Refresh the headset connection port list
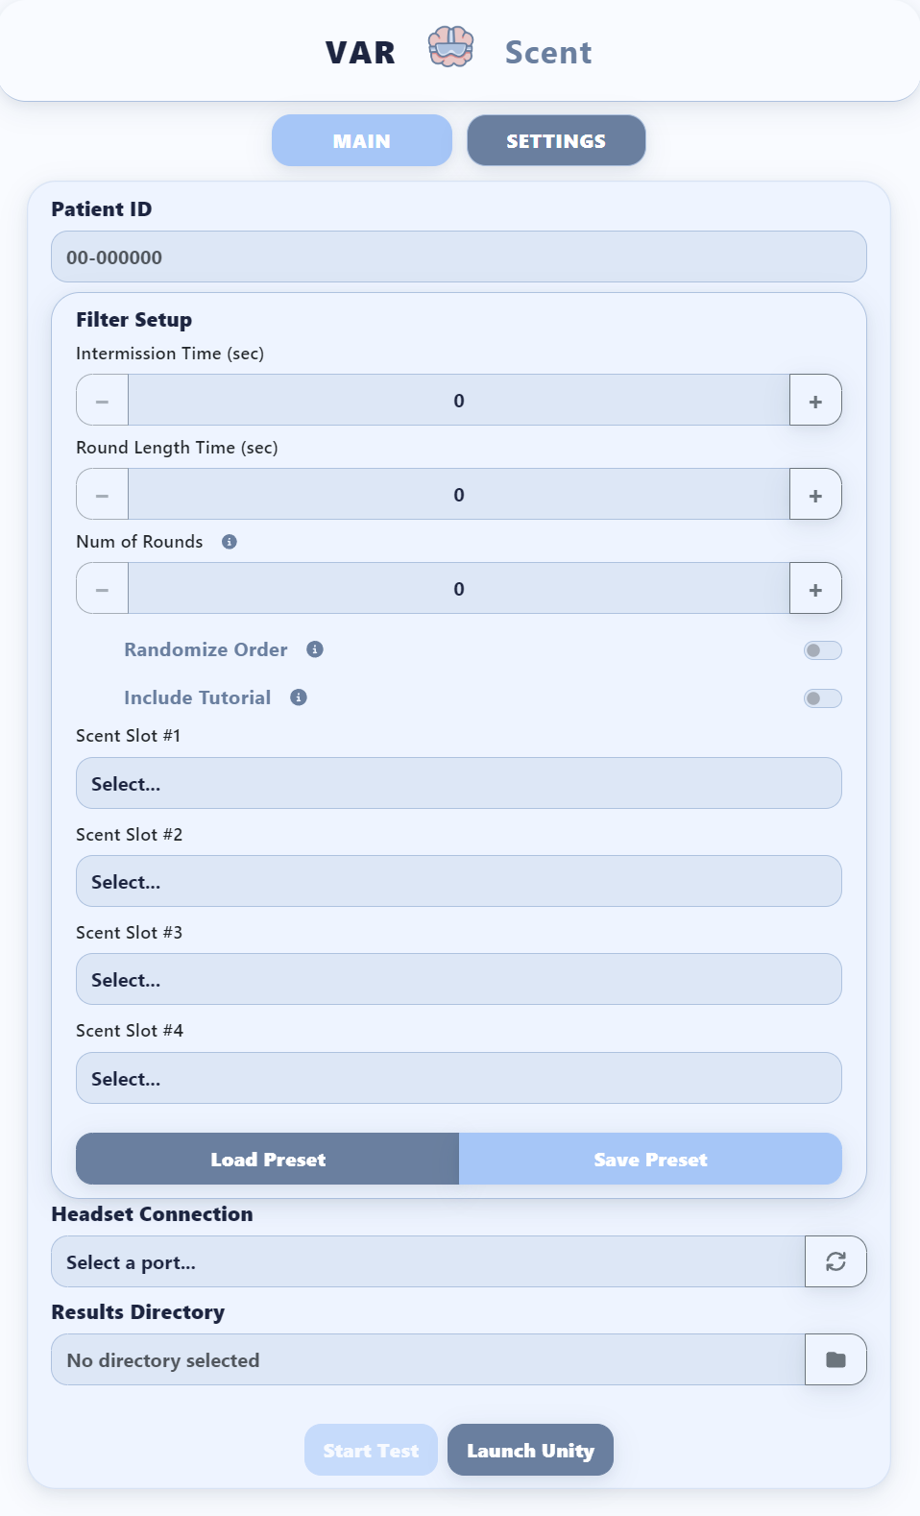Image resolution: width=920 pixels, height=1516 pixels. click(x=835, y=1261)
